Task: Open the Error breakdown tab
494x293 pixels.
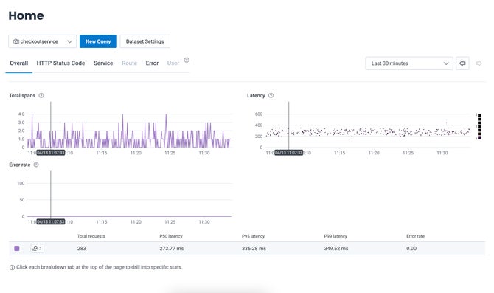Action: (x=152, y=63)
